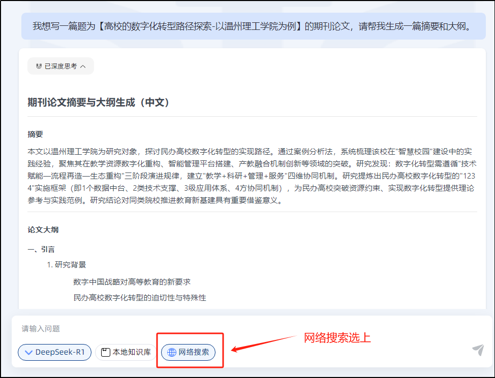
Task: Click the user prompt message bubble
Action: pos(254,26)
